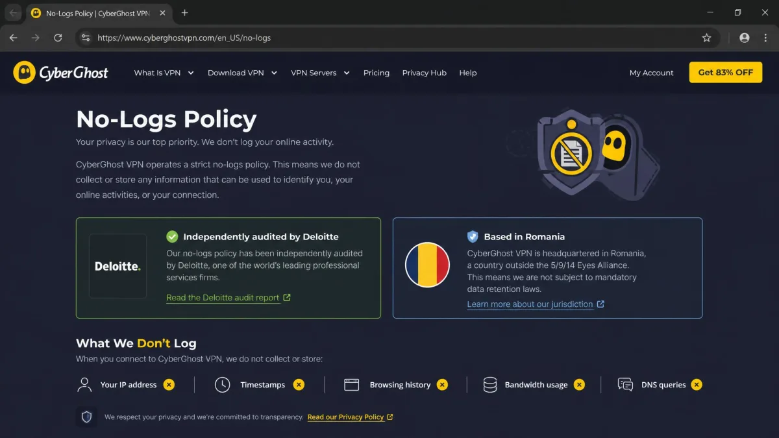Click the No-Logs Policy heading
This screenshot has width=779, height=438.
[x=166, y=119]
